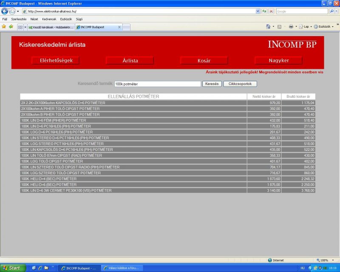
Task: Click the address bar URL field
Action: (139, 11)
